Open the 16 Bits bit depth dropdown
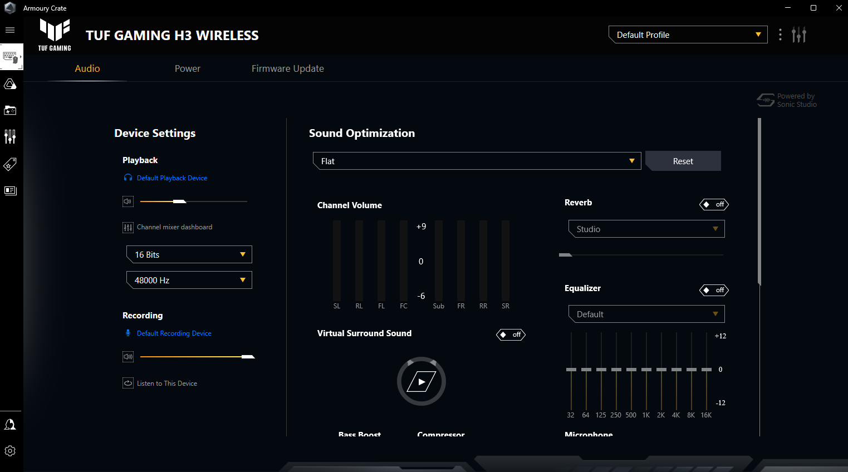The image size is (848, 472). click(189, 254)
